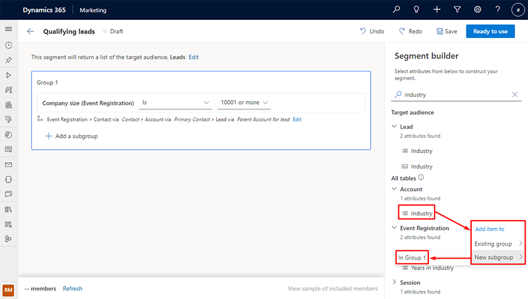This screenshot has height=299, width=528.
Task: Click the Ready to use button
Action: tap(490, 32)
